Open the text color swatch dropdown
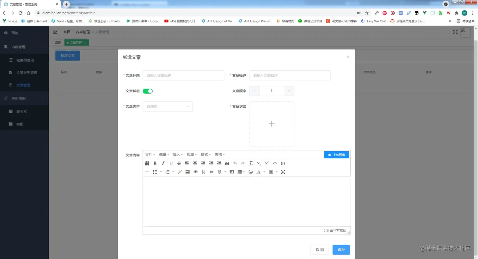This screenshot has height=259, width=478. tap(265, 172)
